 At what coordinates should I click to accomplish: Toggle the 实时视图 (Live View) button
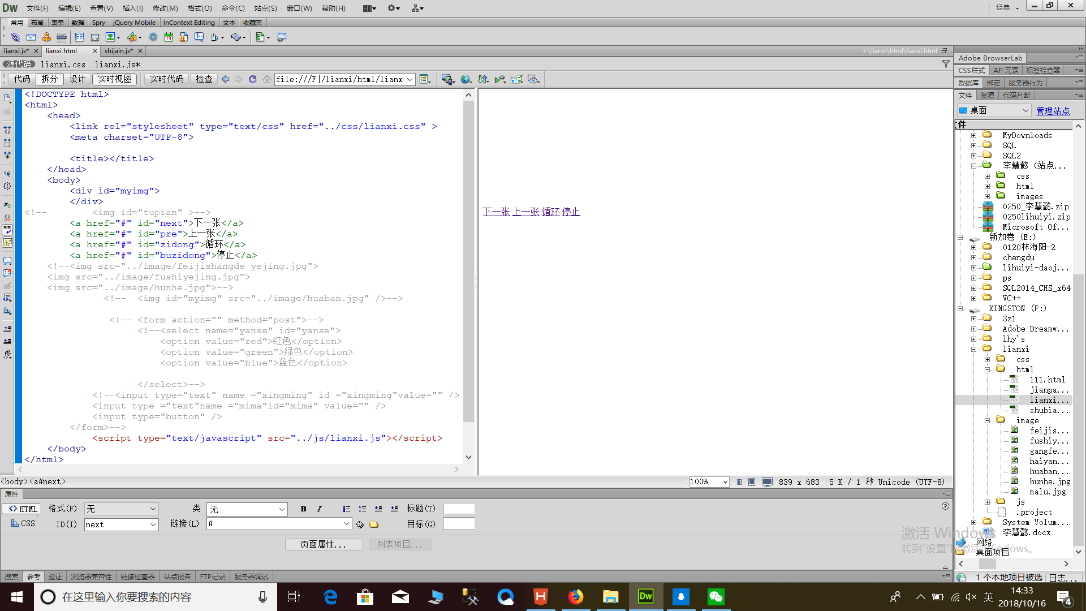(115, 79)
